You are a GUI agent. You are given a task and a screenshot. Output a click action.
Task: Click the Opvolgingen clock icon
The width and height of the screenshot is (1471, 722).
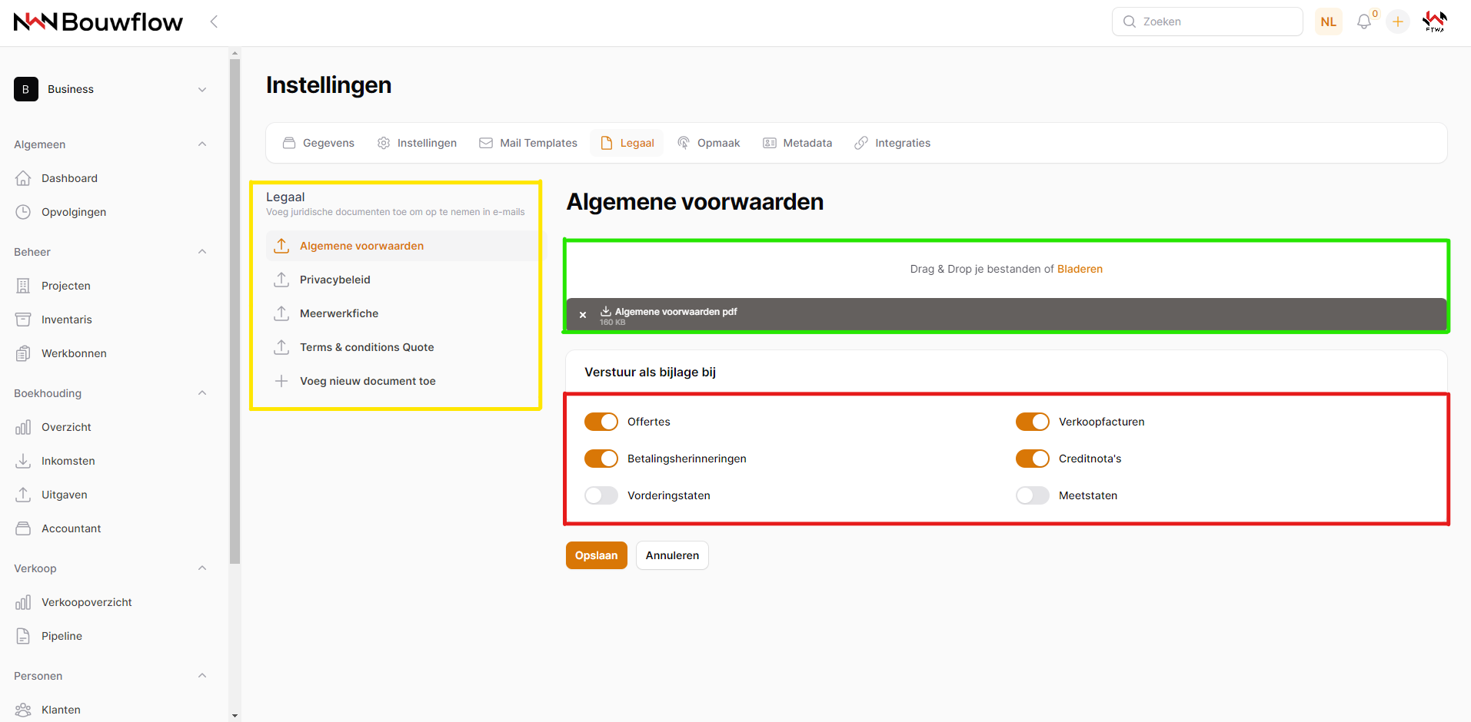click(x=23, y=212)
